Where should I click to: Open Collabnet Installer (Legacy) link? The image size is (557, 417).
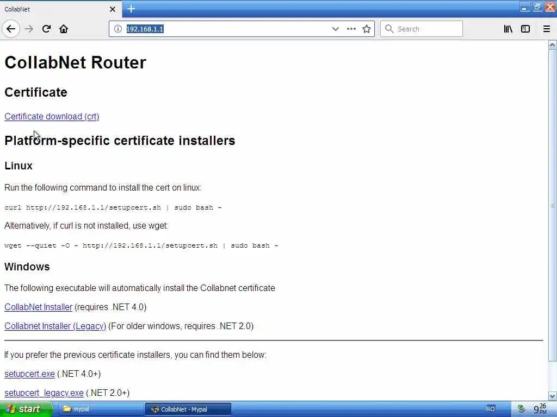pyautogui.click(x=55, y=326)
